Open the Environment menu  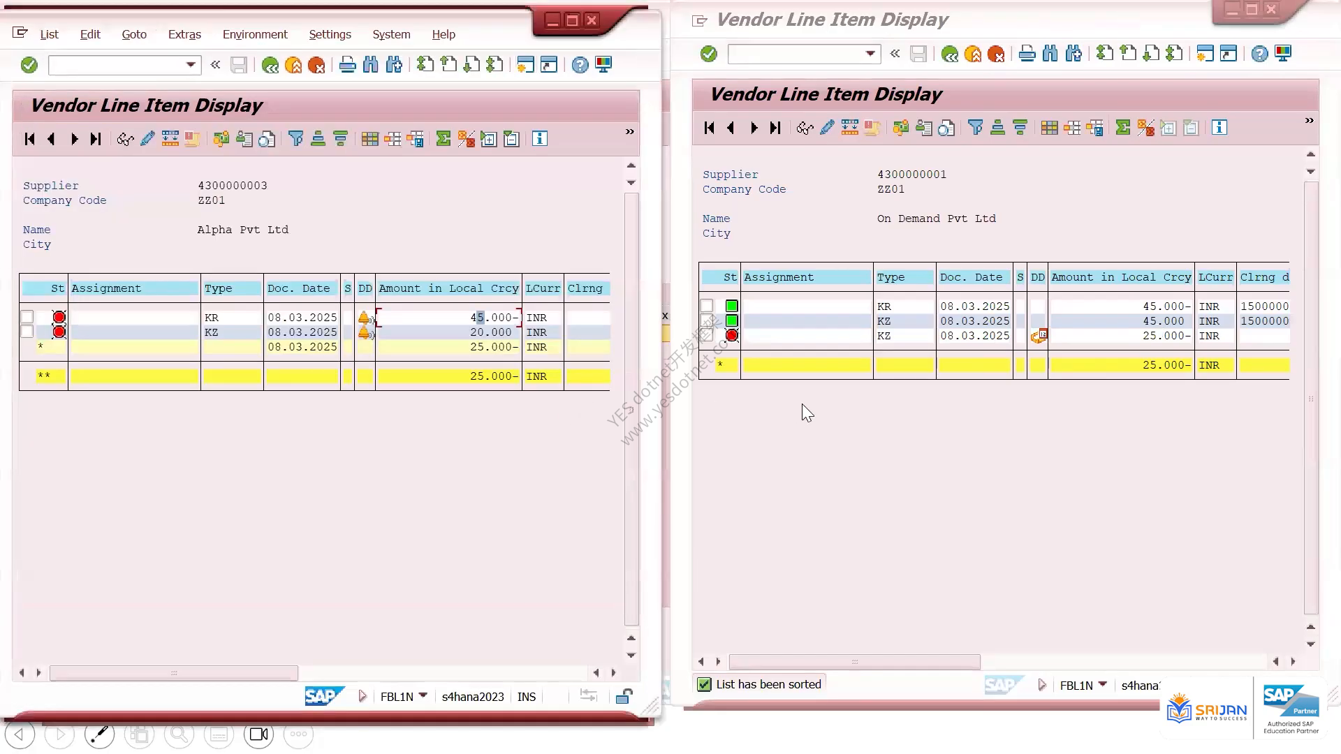[x=255, y=34]
